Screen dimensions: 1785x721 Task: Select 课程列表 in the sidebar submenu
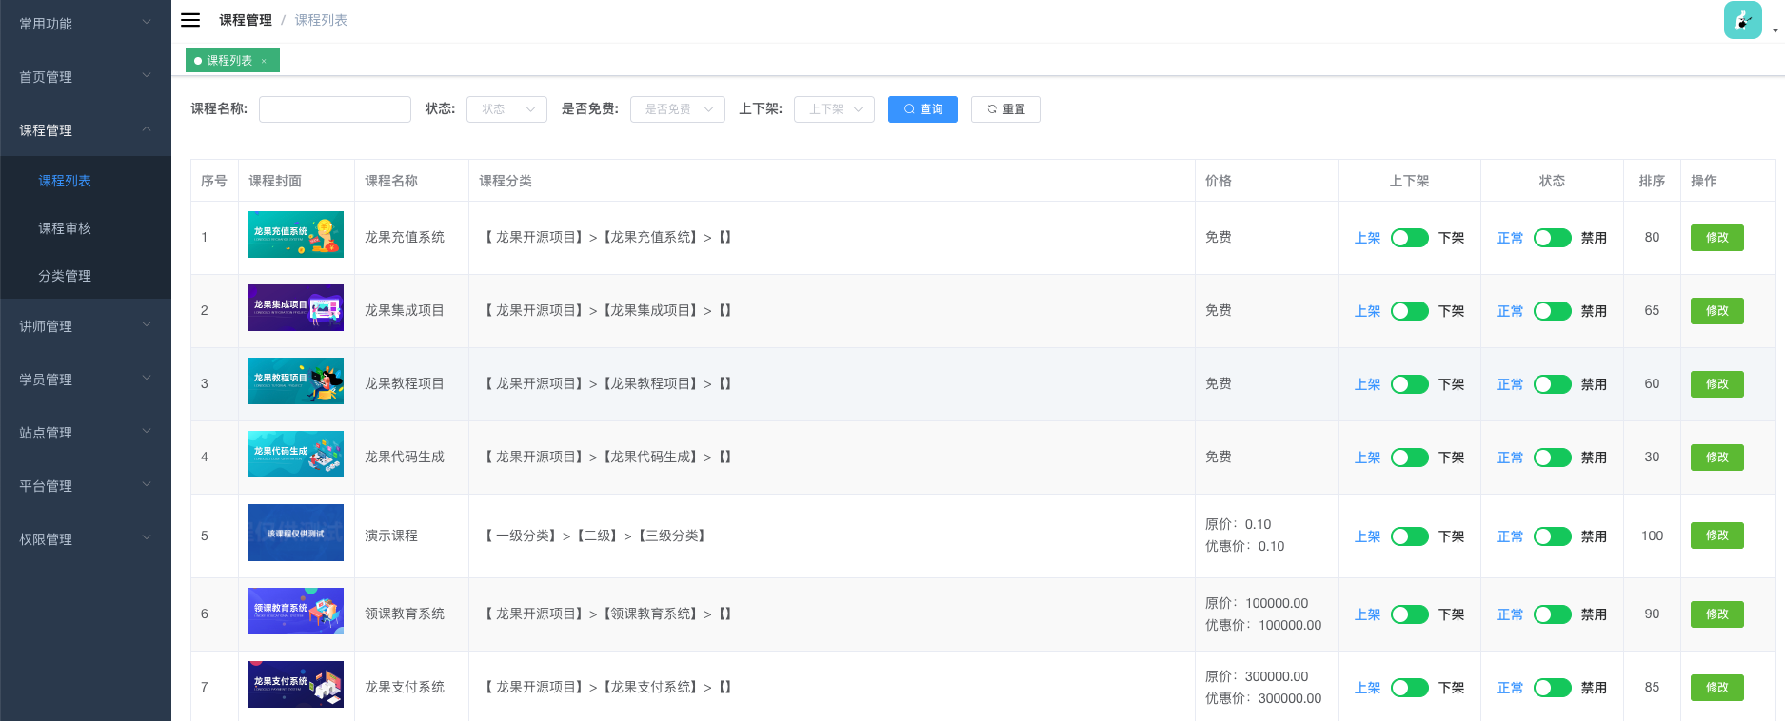tap(86, 181)
